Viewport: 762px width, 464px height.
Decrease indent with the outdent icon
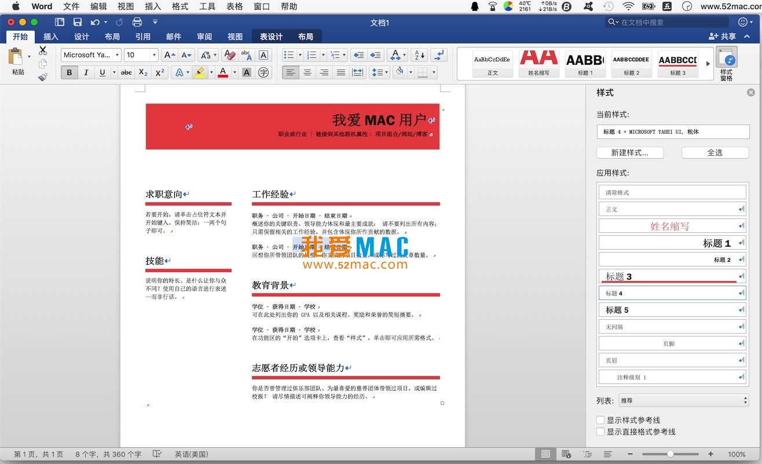[x=358, y=55]
